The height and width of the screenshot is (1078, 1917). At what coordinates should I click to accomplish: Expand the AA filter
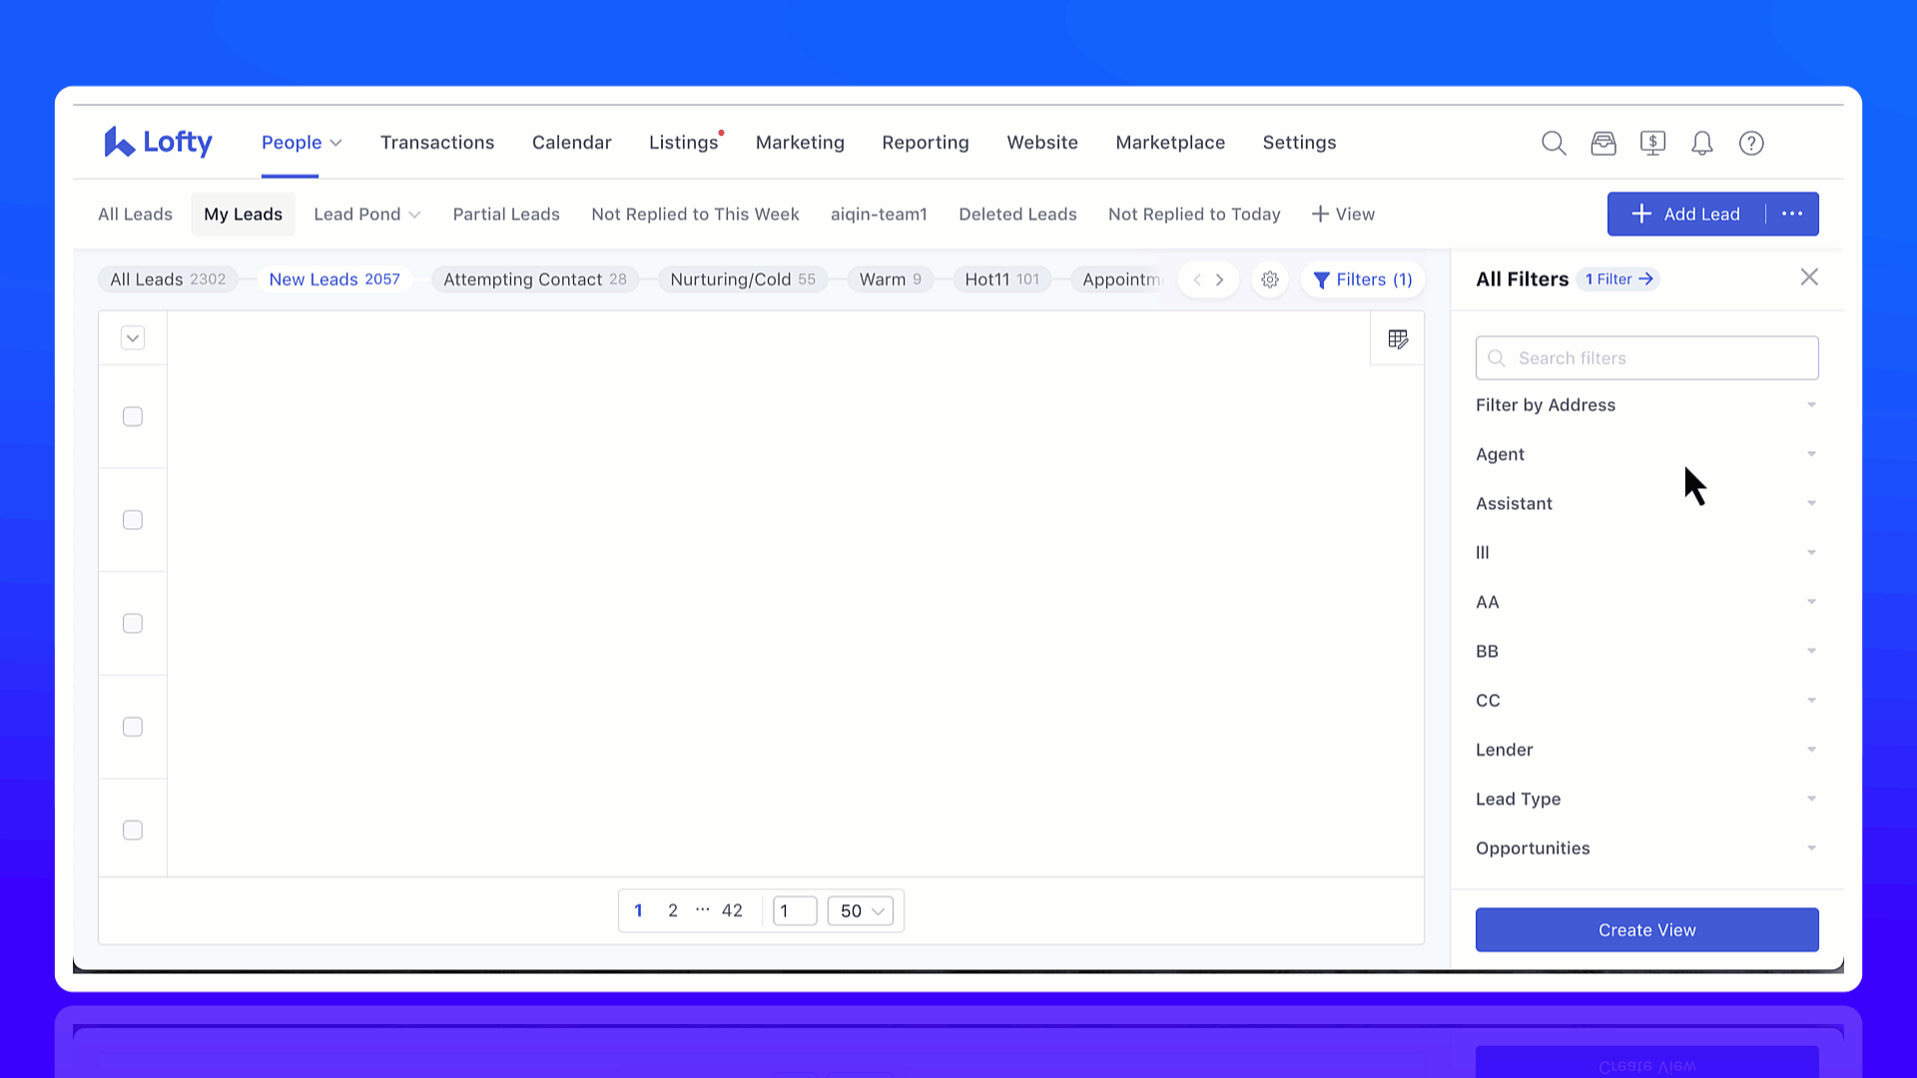(x=1646, y=602)
